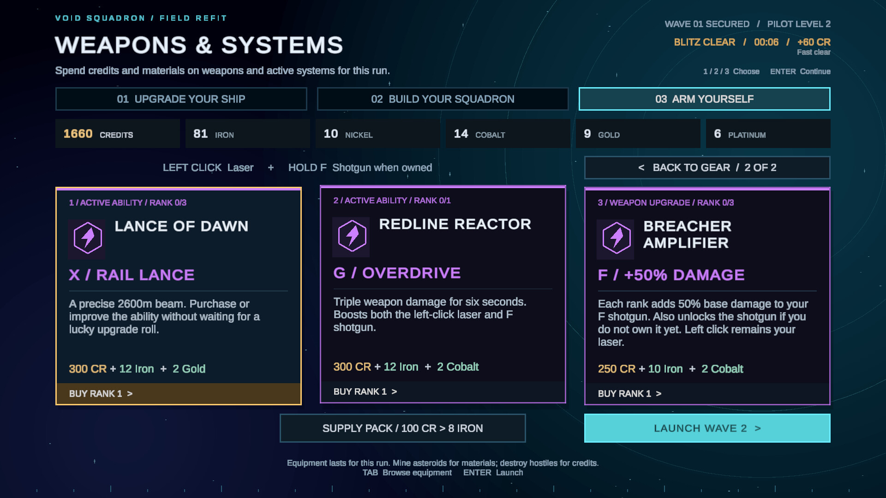The image size is (886, 498).
Task: Open the 01 Upgrade Your Ship tab
Action: [x=181, y=99]
